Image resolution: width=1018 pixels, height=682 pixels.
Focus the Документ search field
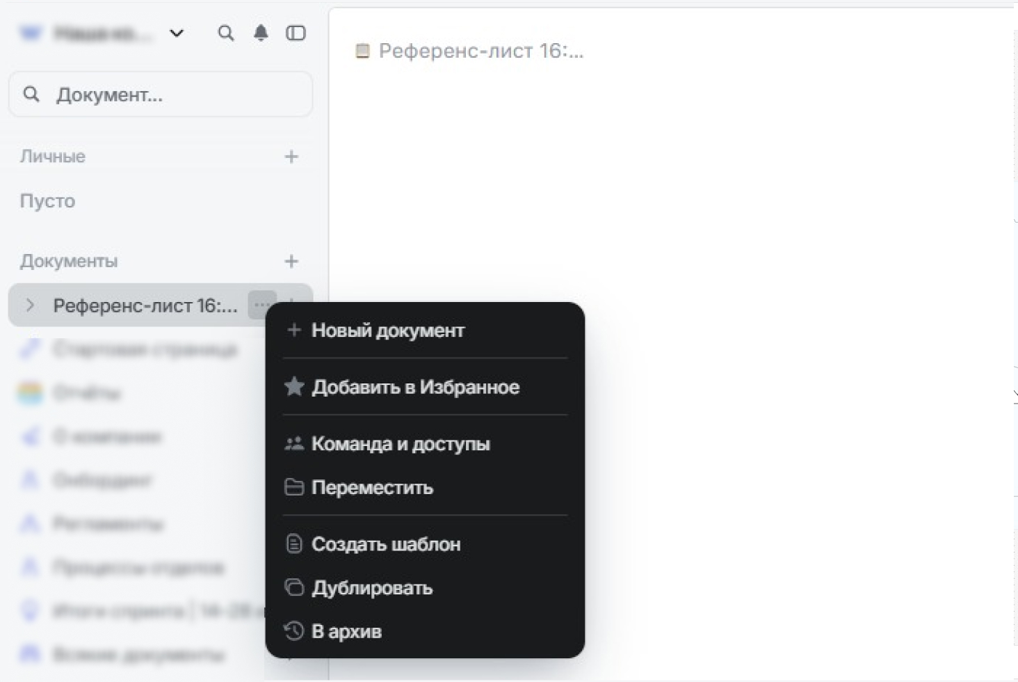point(161,94)
